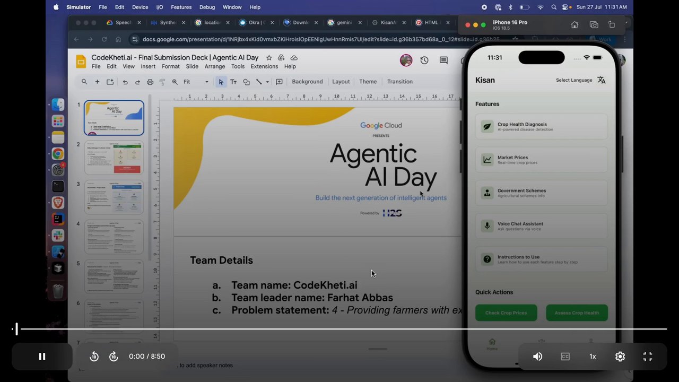
Task: Toggle closed captions on the video
Action: point(565,357)
